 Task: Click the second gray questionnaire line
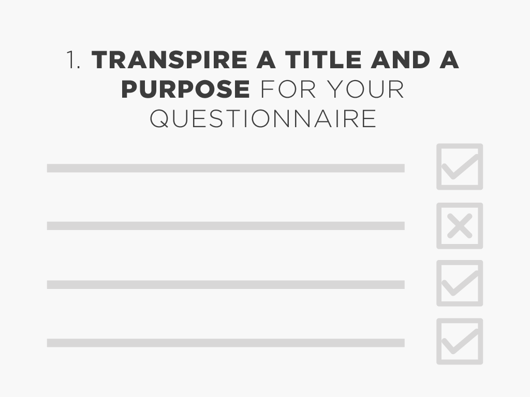[226, 226]
